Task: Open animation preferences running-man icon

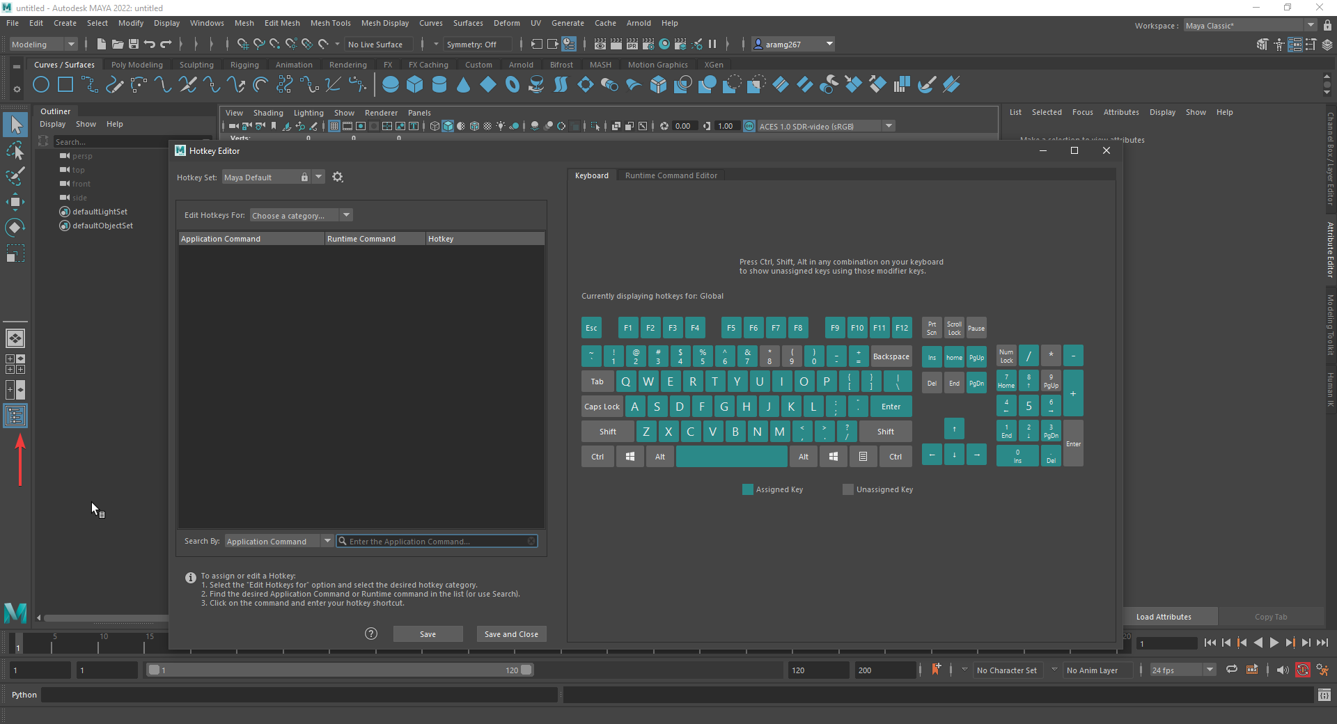Action: (1322, 670)
